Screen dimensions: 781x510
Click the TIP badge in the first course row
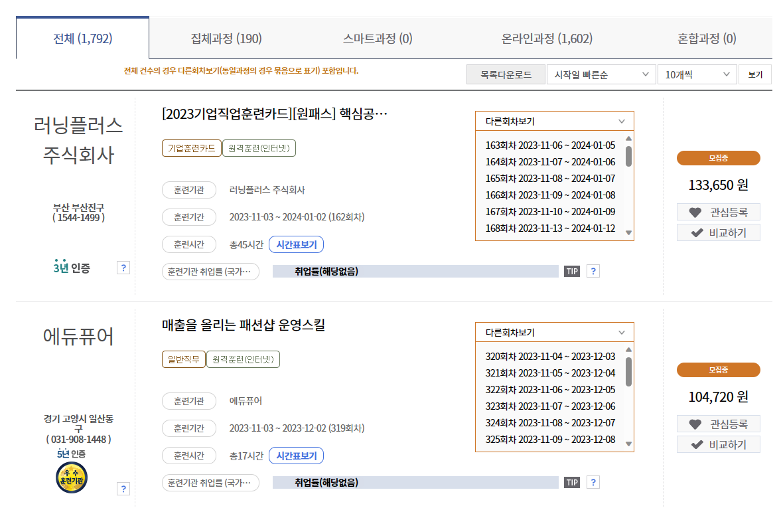pyautogui.click(x=571, y=271)
